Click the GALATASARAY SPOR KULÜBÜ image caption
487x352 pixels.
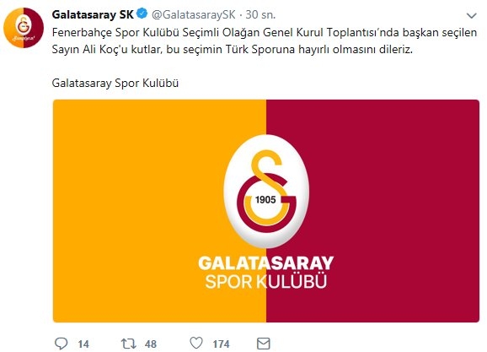tap(266, 273)
